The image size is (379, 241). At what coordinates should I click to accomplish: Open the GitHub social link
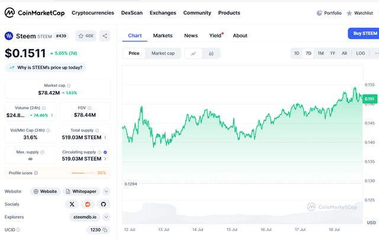point(104,204)
